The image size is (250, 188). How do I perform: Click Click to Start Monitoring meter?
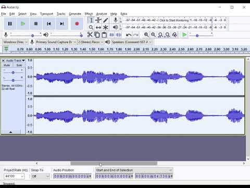[x=174, y=20]
